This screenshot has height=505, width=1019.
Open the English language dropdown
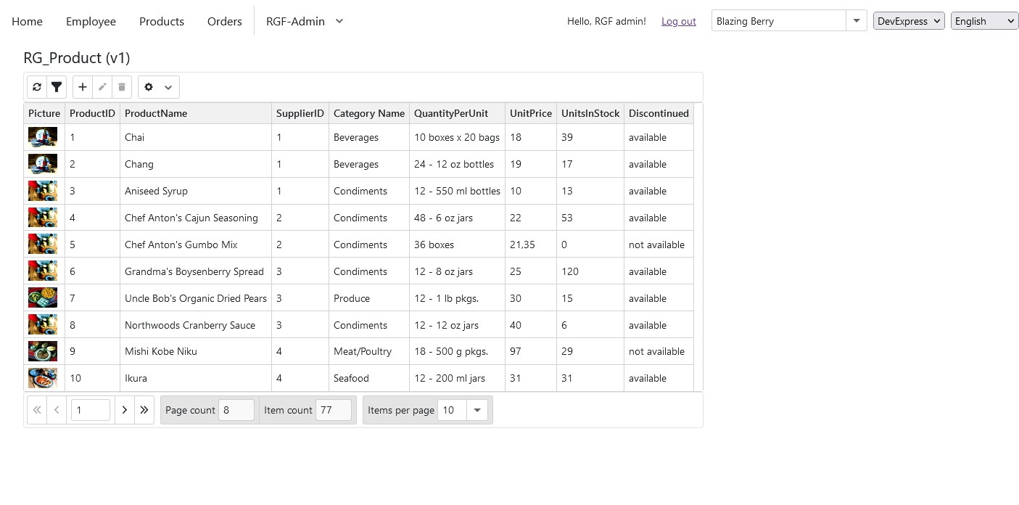(984, 21)
